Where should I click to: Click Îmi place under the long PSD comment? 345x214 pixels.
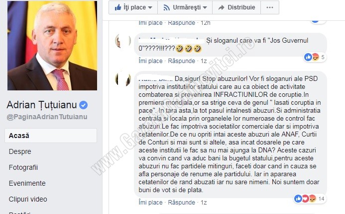(x=150, y=203)
